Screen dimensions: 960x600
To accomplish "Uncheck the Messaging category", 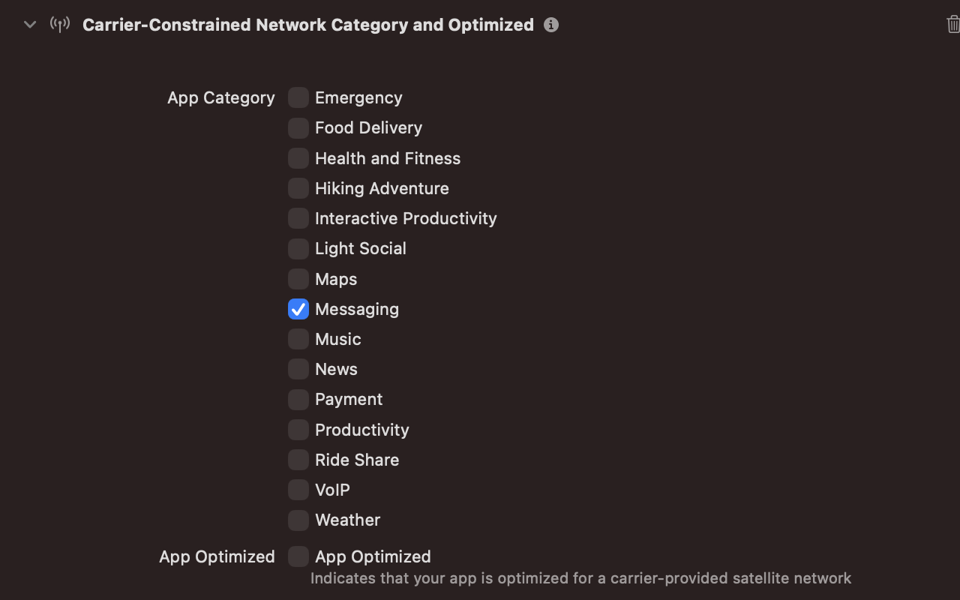I will coord(298,308).
